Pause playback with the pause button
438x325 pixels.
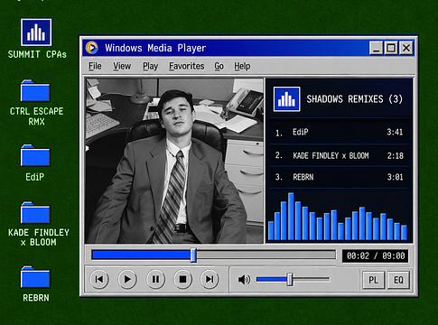point(155,279)
